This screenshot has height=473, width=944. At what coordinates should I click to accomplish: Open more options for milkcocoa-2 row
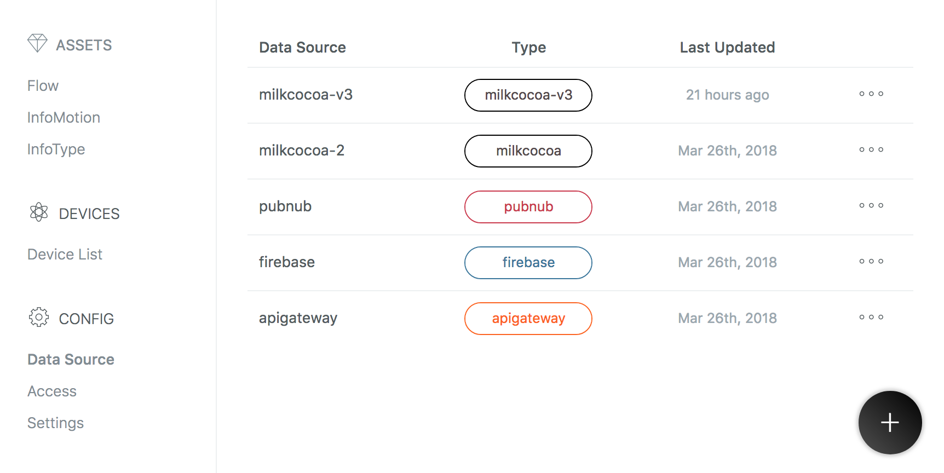tap(871, 150)
